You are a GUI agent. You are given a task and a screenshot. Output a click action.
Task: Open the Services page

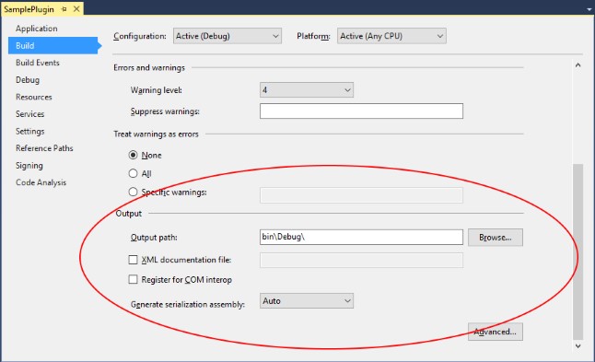[x=30, y=114]
